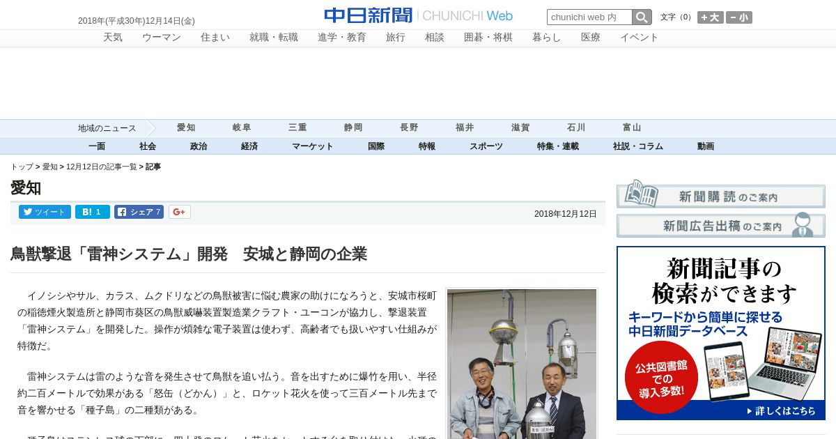Open the 天気 menu
The width and height of the screenshot is (836, 439).
coord(113,38)
